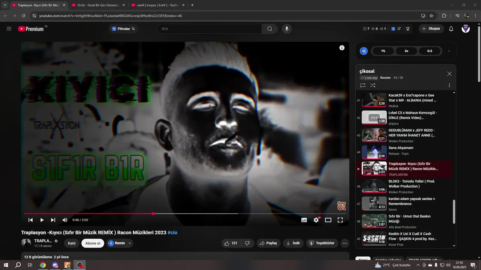Dislike the video

coord(247,243)
